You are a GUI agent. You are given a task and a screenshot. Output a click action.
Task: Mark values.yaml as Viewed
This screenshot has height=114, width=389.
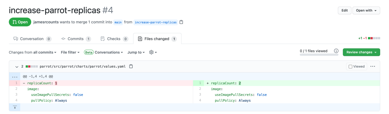coord(356,66)
